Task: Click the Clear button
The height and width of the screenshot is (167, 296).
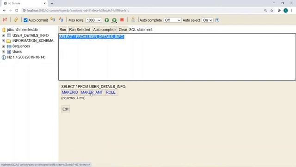Action: coord(123,30)
